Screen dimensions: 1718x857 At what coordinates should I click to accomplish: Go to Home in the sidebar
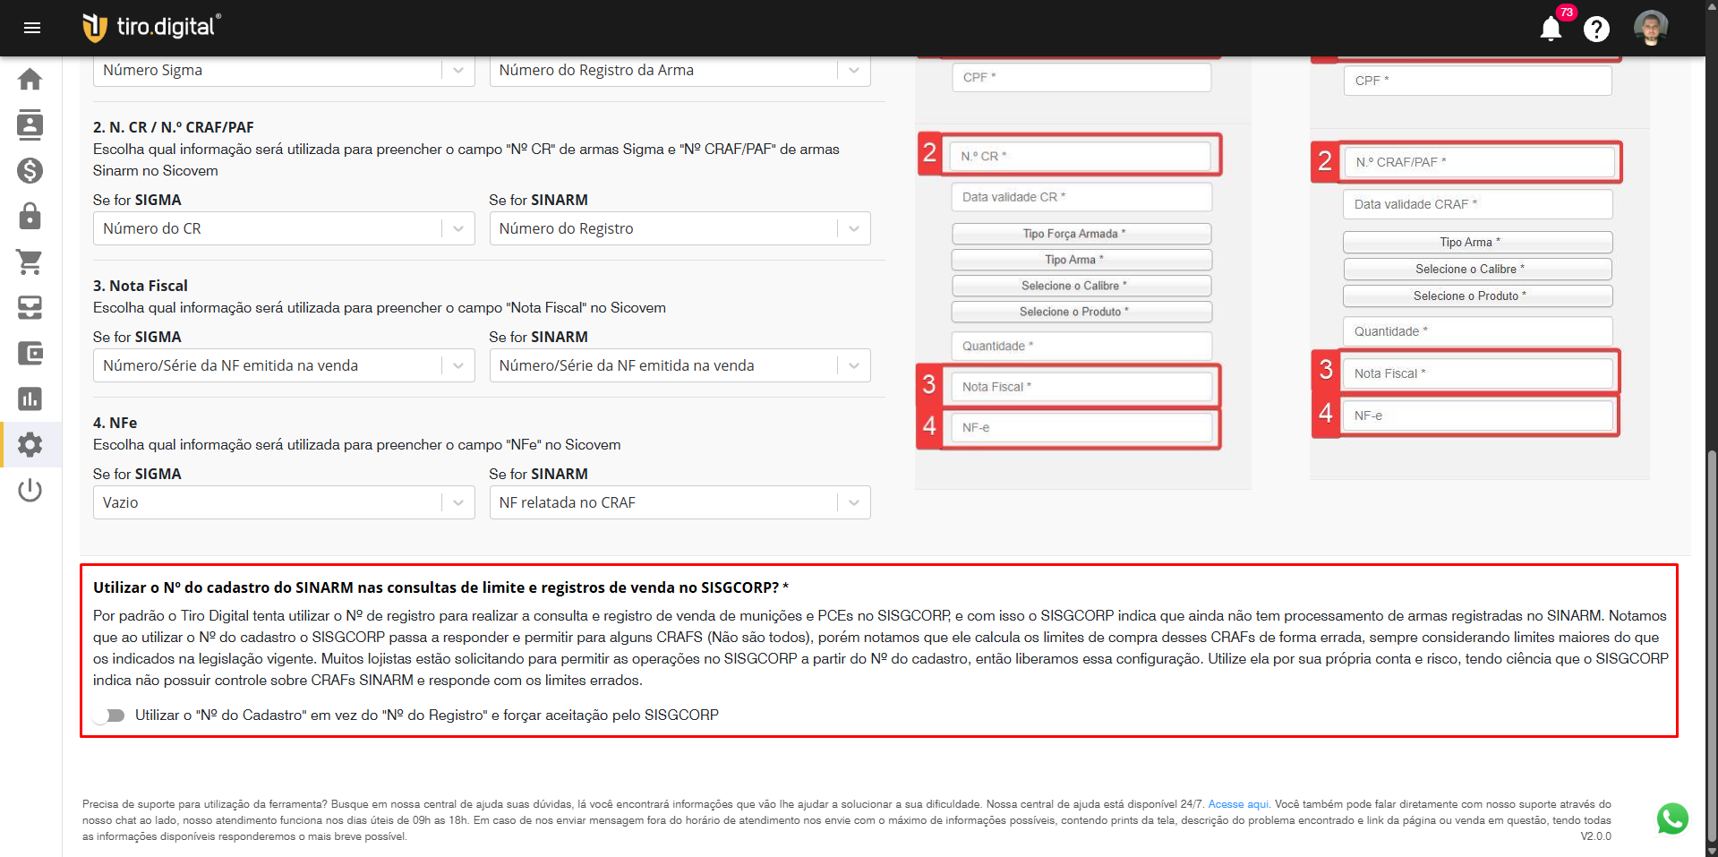[30, 79]
